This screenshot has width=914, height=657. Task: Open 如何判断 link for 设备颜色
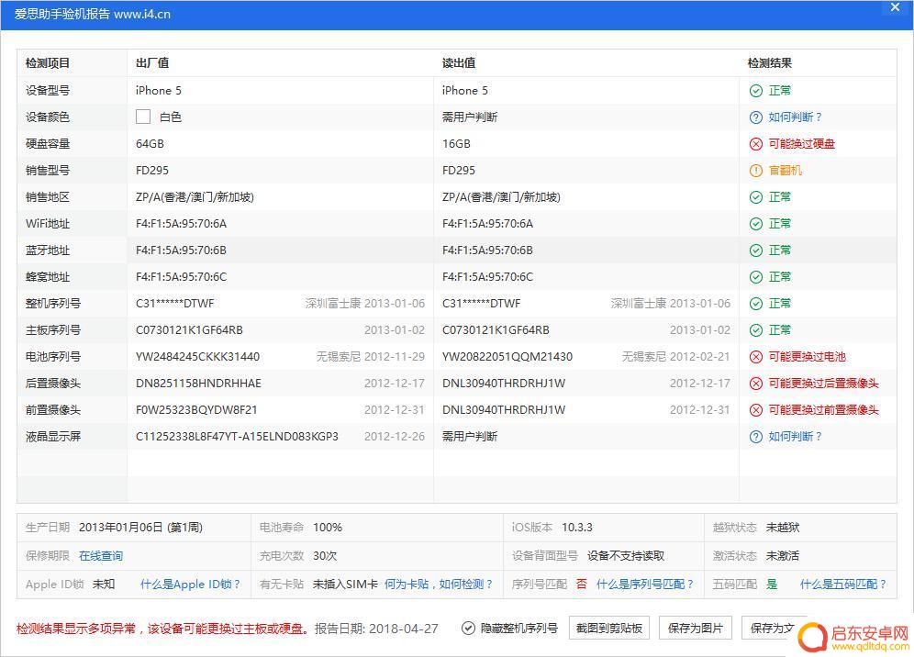795,117
